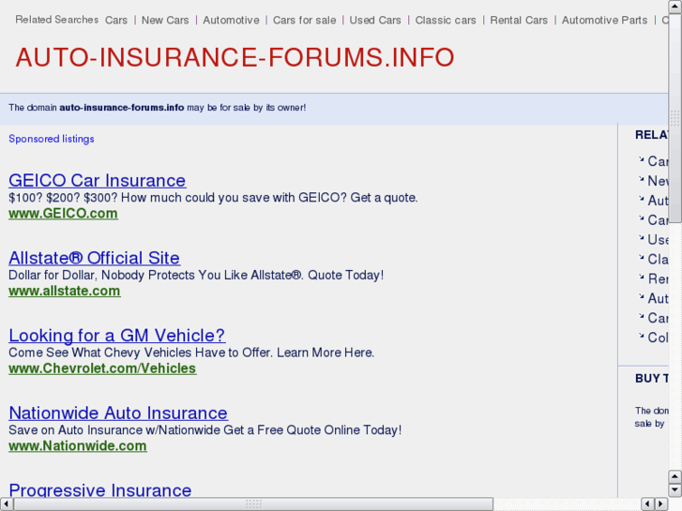Select the Used Cars related search
This screenshot has width=682, height=511.
(375, 20)
